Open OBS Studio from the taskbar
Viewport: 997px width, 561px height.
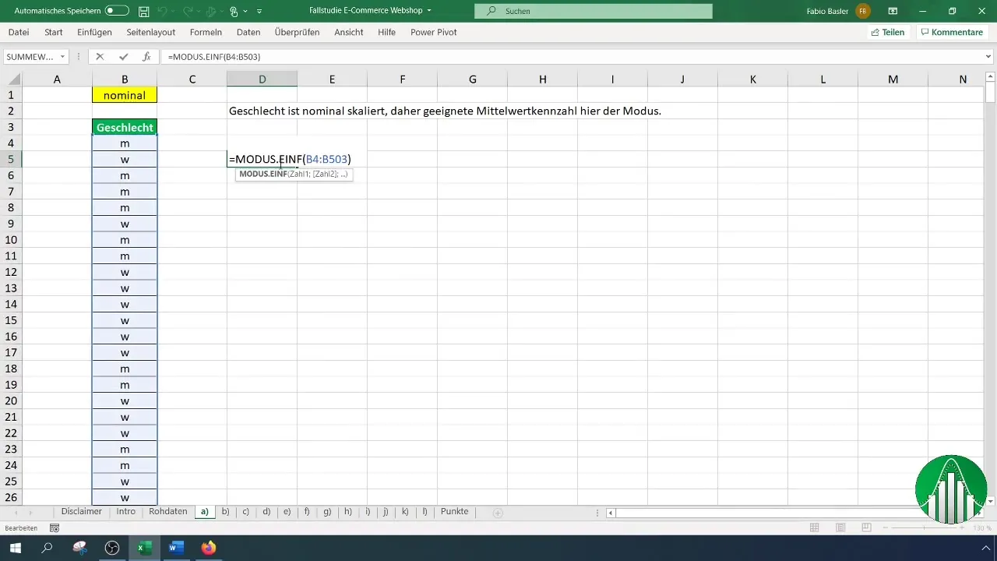[112, 549]
